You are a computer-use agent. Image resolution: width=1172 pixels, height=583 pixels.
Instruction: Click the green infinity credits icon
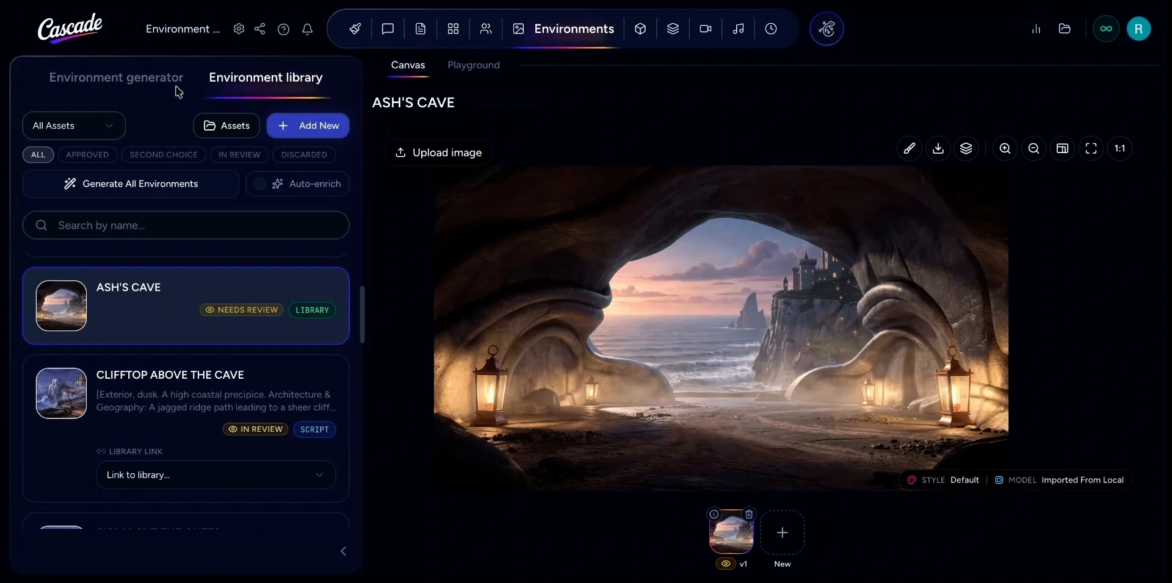[x=1106, y=29]
